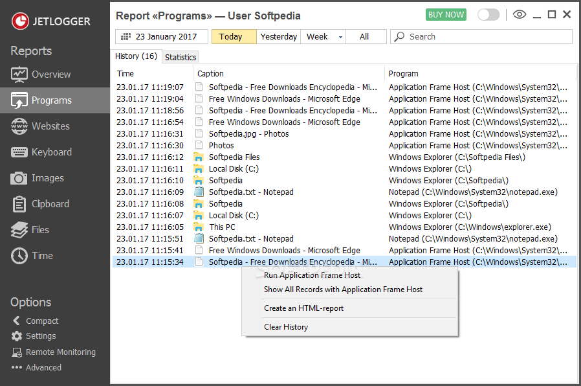Click the Notepad program cell at 11:16:09
The height and width of the screenshot is (386, 581).
(x=473, y=192)
